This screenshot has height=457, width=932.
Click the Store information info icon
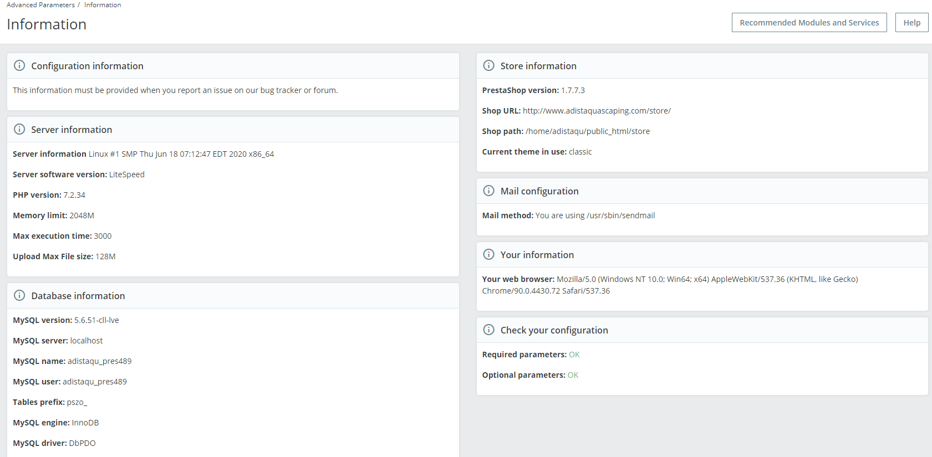[488, 65]
